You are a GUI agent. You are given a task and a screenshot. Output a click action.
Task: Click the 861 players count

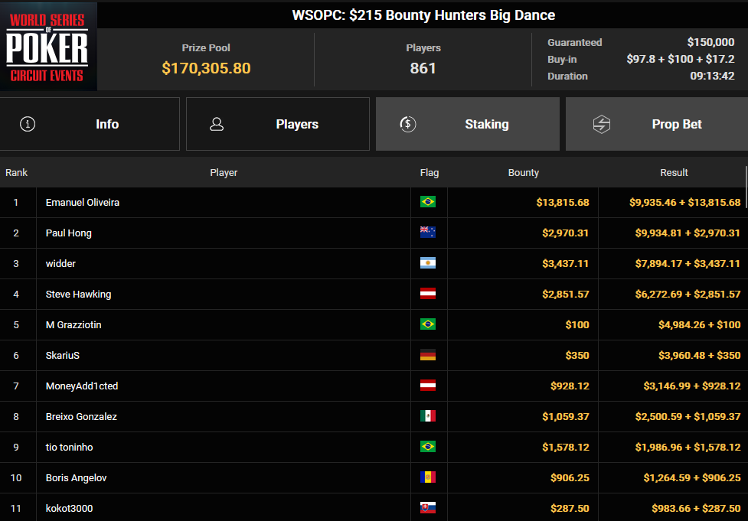click(423, 68)
